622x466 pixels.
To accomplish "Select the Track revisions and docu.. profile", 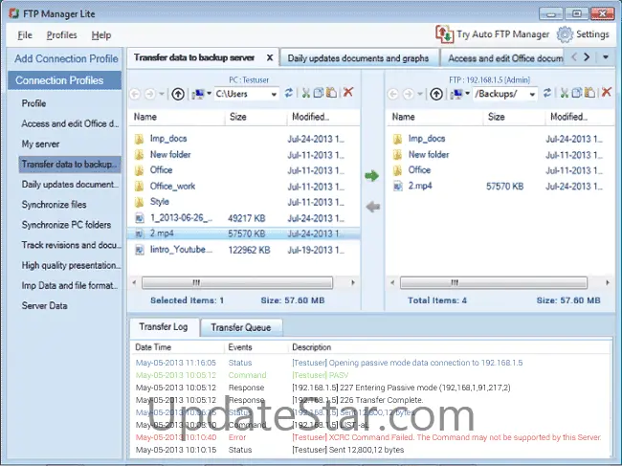I will (71, 245).
